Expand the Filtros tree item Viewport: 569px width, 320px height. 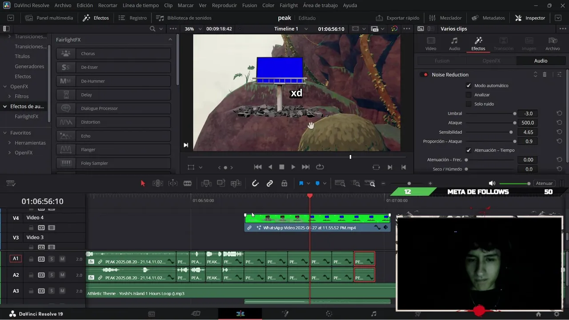[x=9, y=96]
